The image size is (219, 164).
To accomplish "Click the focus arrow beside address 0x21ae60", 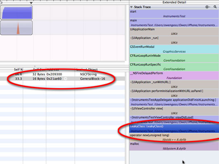I will [65, 79].
